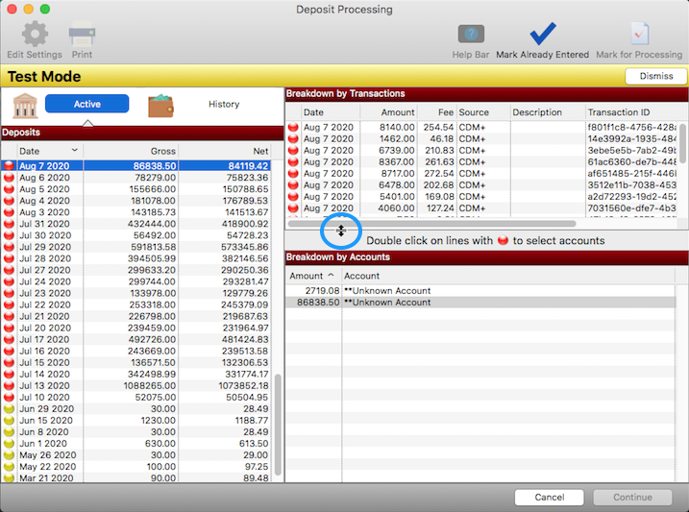
Task: Open Edit Settings gear icon
Action: [35, 36]
